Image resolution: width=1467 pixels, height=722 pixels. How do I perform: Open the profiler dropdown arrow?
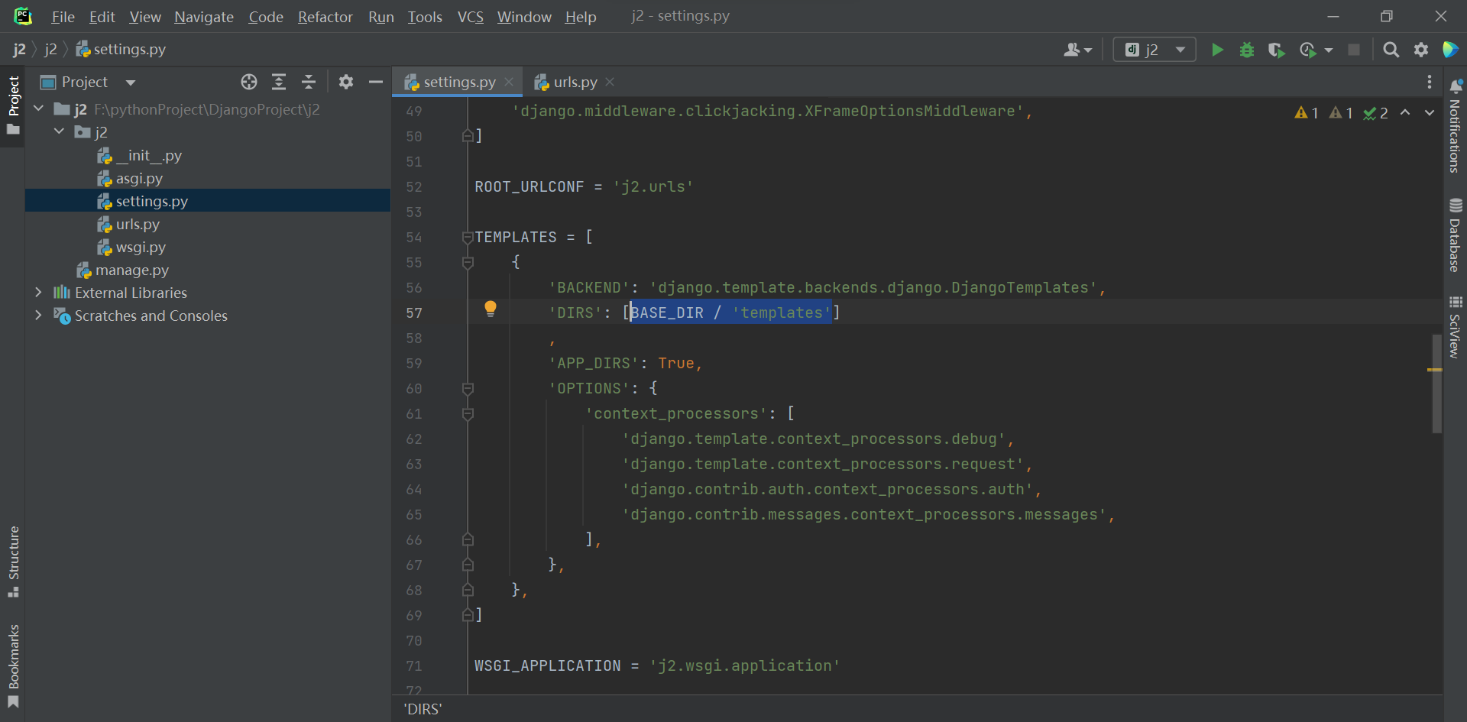pyautogui.click(x=1329, y=50)
